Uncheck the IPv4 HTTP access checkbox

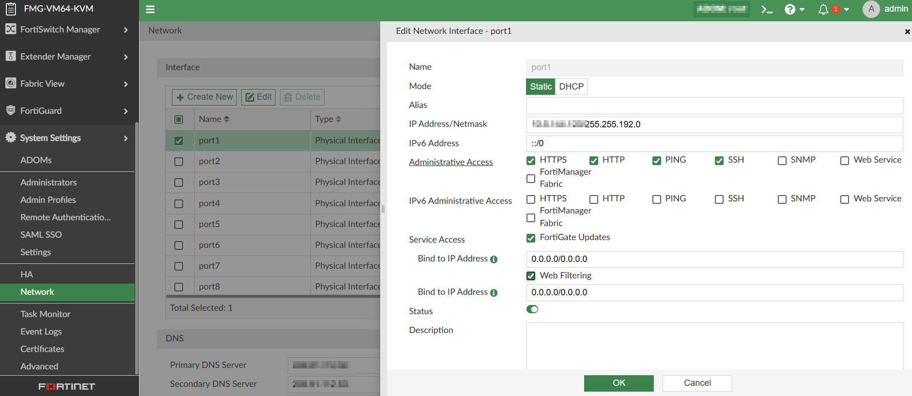pyautogui.click(x=594, y=161)
